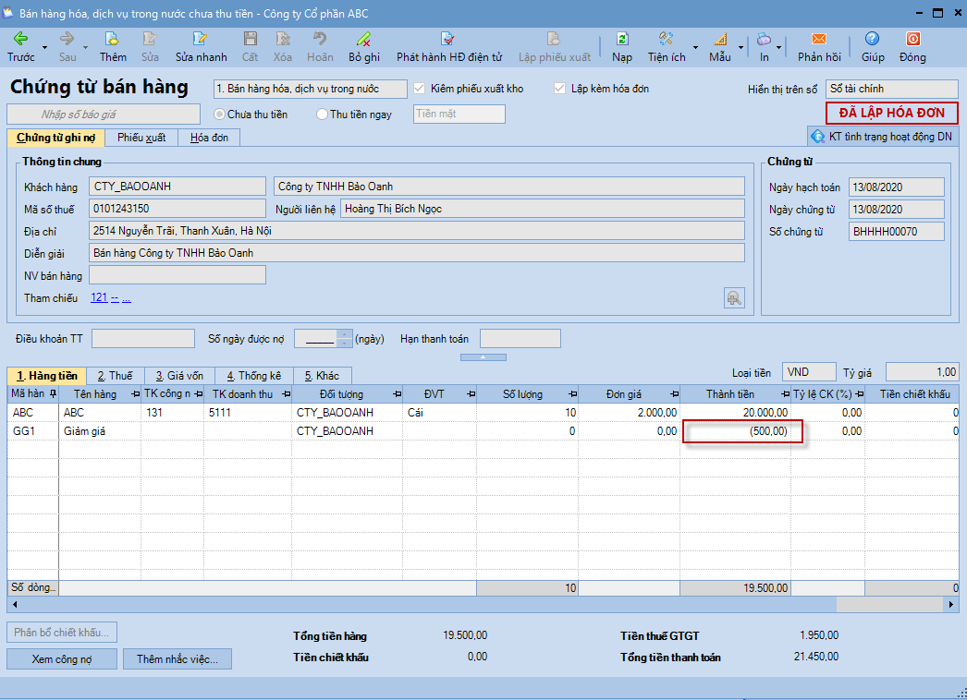The width and height of the screenshot is (967, 700).
Task: Add a new voucher with Thêm
Action: 112,40
